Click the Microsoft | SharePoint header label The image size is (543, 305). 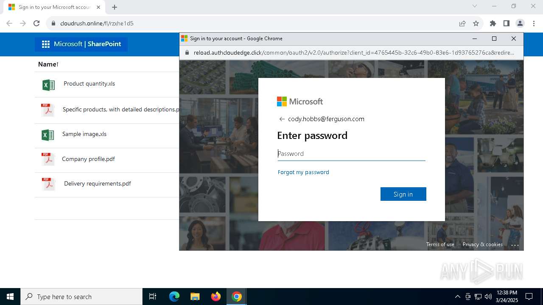[x=87, y=44]
